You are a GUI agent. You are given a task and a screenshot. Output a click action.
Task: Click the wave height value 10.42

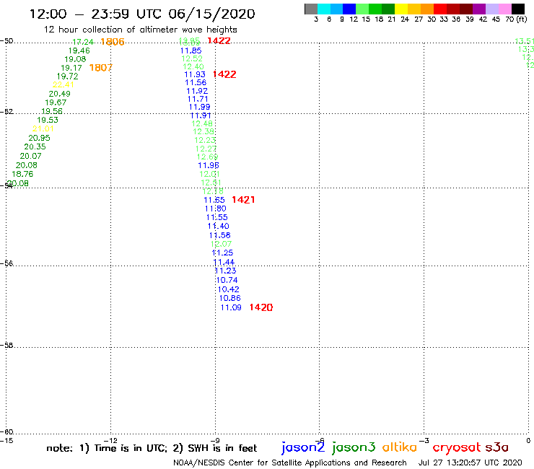tap(229, 289)
